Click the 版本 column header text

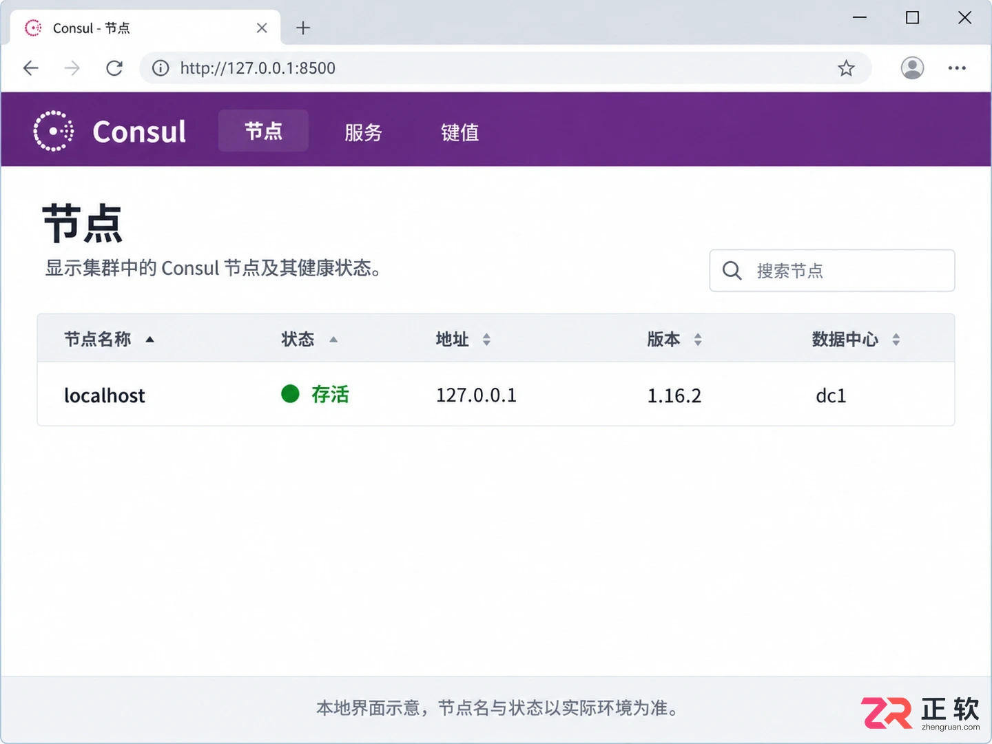click(x=663, y=340)
